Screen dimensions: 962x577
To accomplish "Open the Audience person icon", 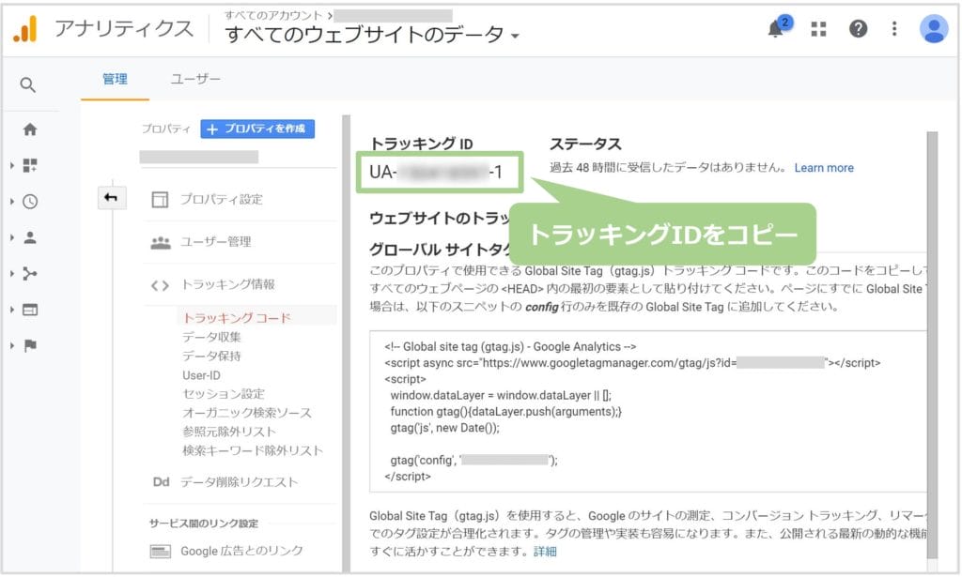I will pos(29,237).
